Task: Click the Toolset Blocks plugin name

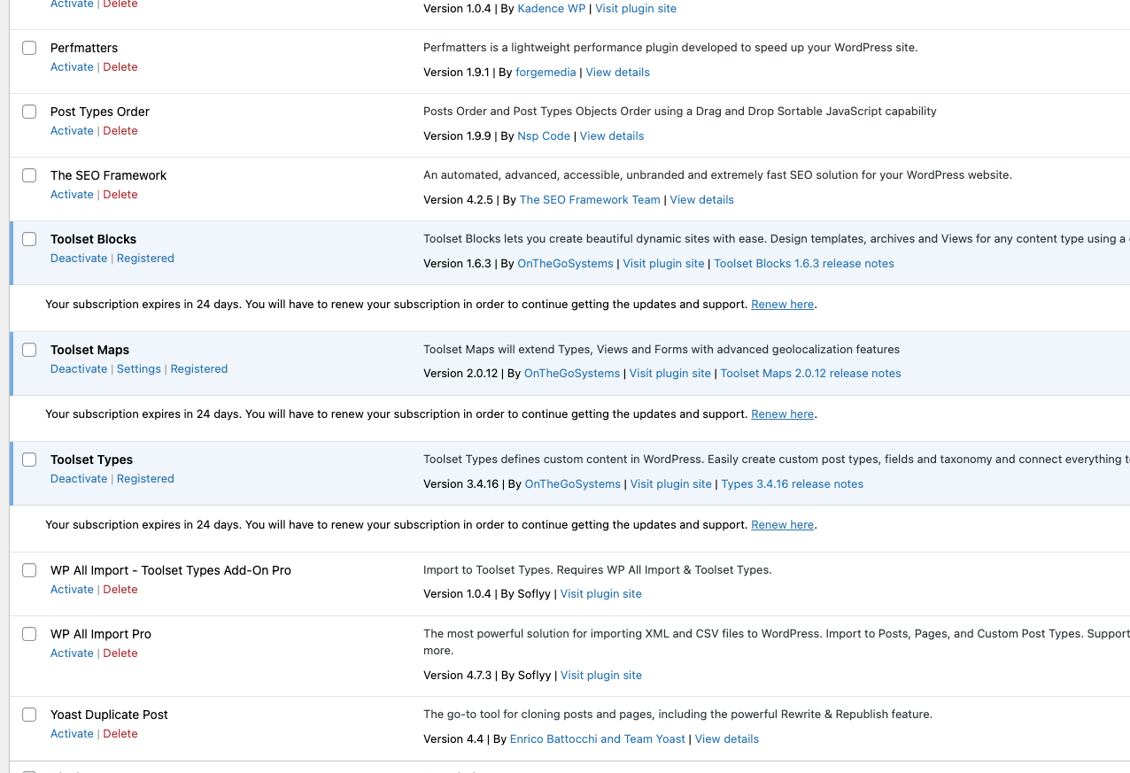Action: [x=93, y=239]
